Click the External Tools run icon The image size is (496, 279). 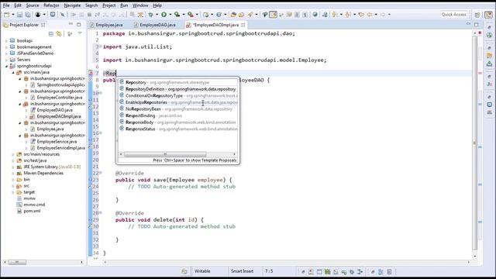(x=190, y=15)
